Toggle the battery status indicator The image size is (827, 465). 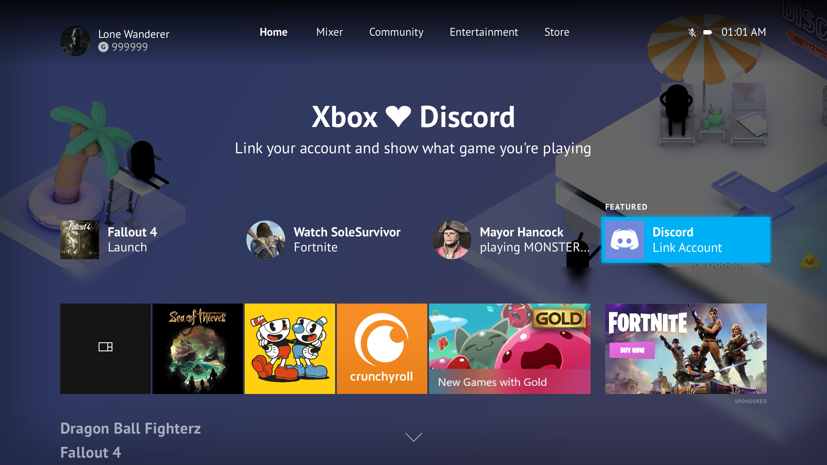[706, 32]
